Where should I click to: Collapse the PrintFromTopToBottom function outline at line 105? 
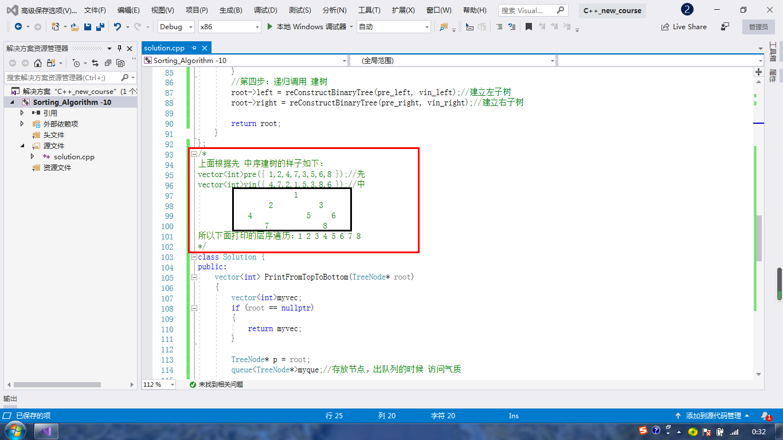pos(194,278)
